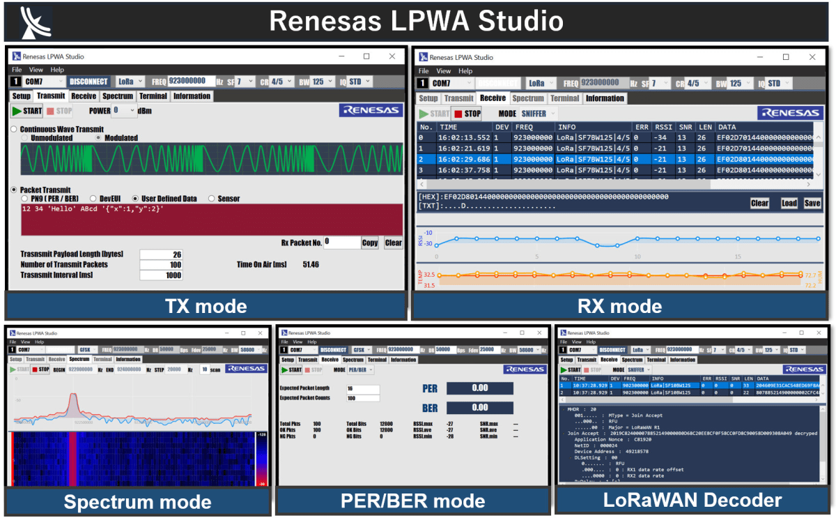Image resolution: width=836 pixels, height=520 pixels.
Task: Open IQ STD dropdown in TX window
Action: [x=360, y=82]
